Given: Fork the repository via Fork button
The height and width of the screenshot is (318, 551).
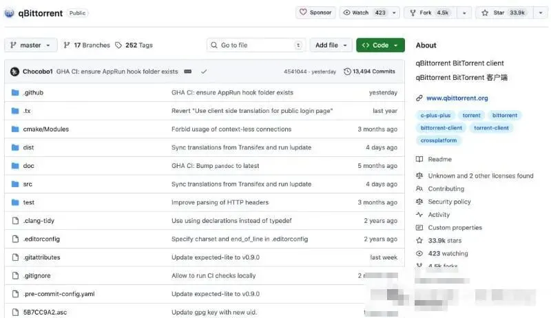Looking at the screenshot, I should 430,12.
